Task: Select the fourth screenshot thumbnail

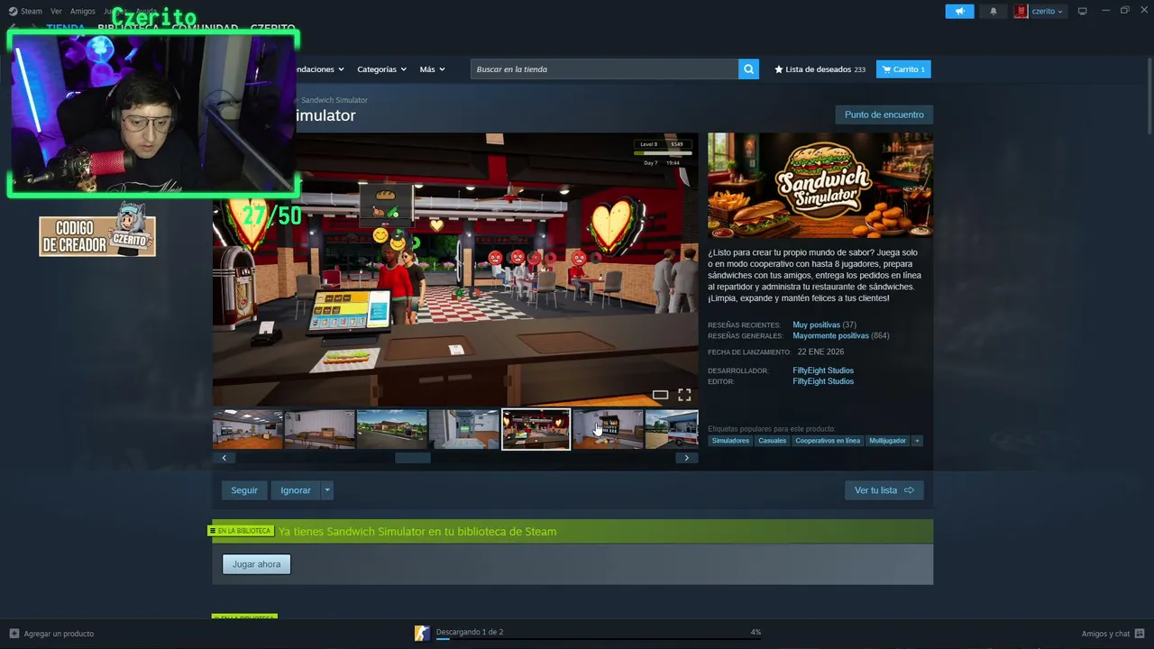Action: 464,429
